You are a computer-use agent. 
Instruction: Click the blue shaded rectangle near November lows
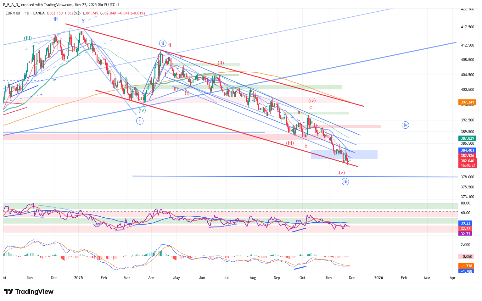coord(362,154)
